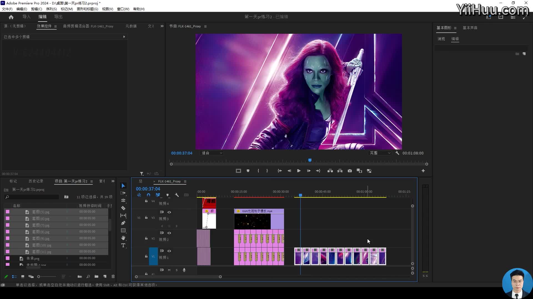Click 名称 column header

pos(17,206)
